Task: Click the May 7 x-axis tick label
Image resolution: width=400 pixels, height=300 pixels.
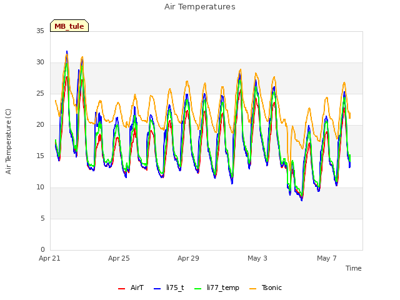Action: (x=327, y=258)
